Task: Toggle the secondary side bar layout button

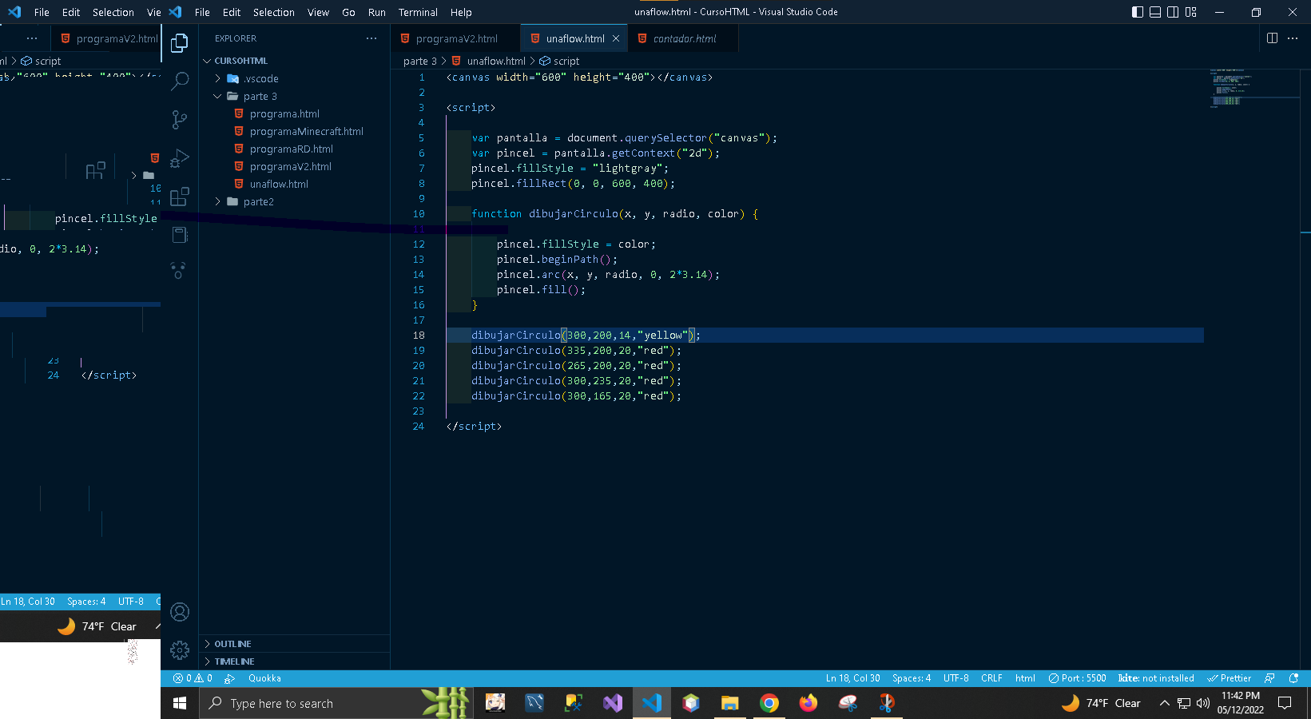Action: (1173, 12)
